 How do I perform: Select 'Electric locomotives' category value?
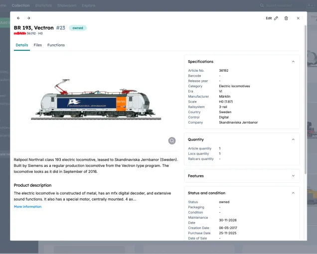(x=234, y=86)
